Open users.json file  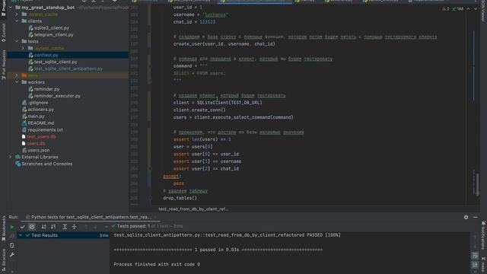[39, 151]
